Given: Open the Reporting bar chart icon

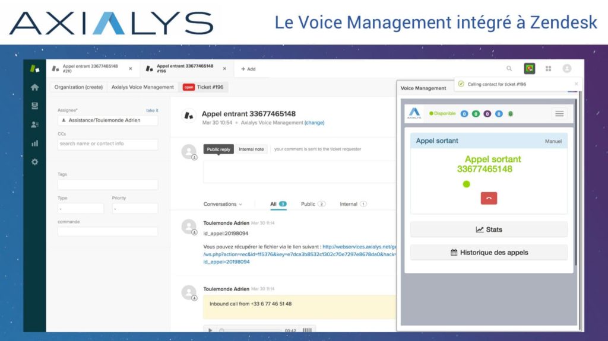Looking at the screenshot, I should coord(34,143).
